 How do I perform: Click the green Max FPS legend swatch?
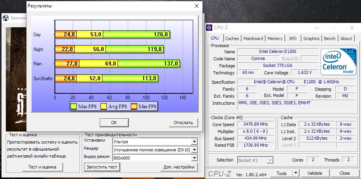(74, 107)
